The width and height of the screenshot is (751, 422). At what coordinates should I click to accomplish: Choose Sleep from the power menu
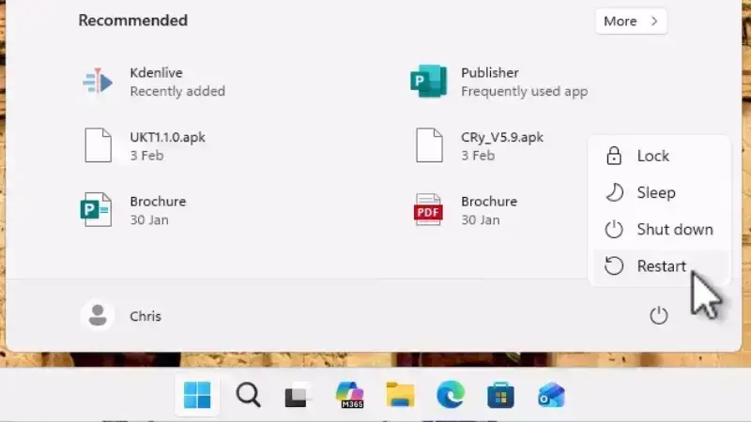pyautogui.click(x=661, y=193)
